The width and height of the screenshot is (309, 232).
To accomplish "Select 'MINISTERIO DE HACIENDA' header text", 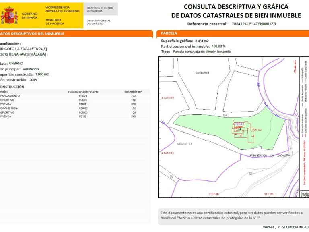I will (x=55, y=22).
